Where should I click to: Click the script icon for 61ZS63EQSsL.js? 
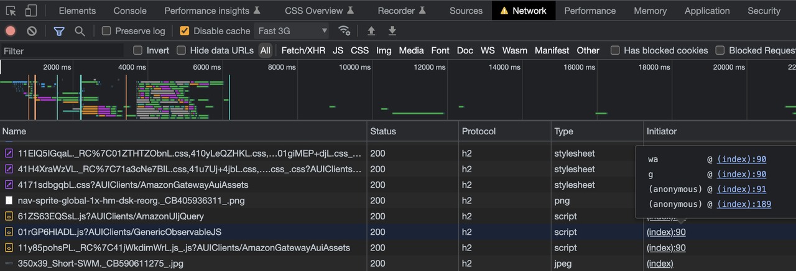[9, 216]
